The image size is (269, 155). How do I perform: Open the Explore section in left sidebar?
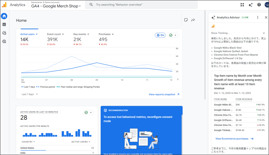click(x=4, y=33)
